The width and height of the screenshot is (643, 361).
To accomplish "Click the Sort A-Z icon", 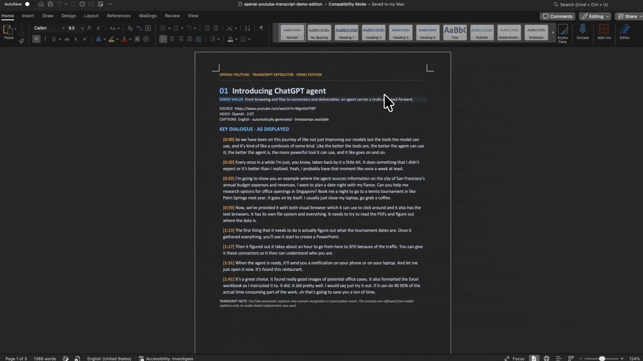I will (247, 28).
